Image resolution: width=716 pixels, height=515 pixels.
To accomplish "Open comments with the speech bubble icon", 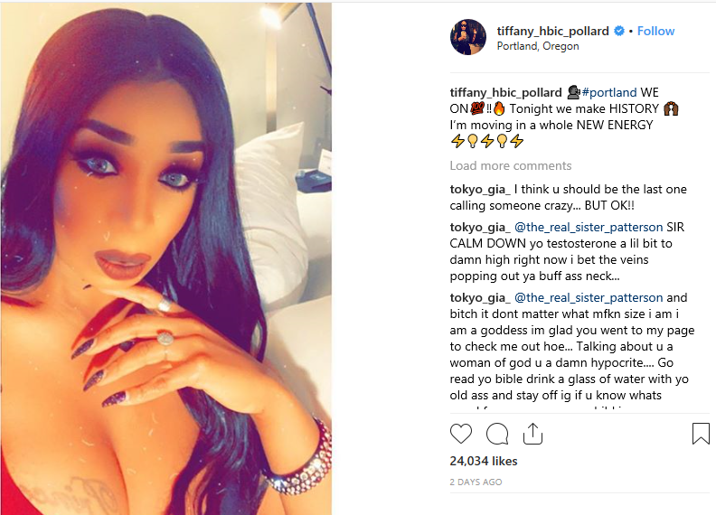I will click(497, 434).
